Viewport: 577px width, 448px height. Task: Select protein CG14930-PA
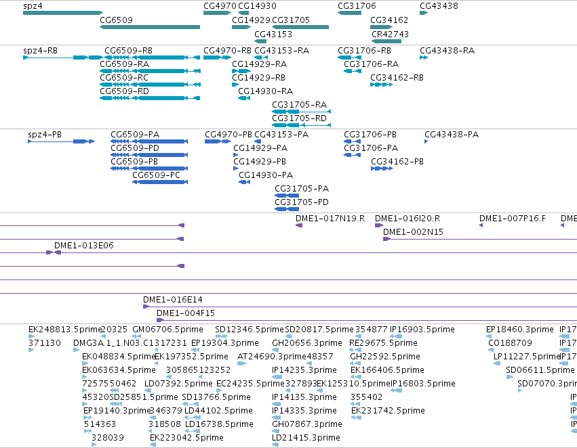coord(244,182)
